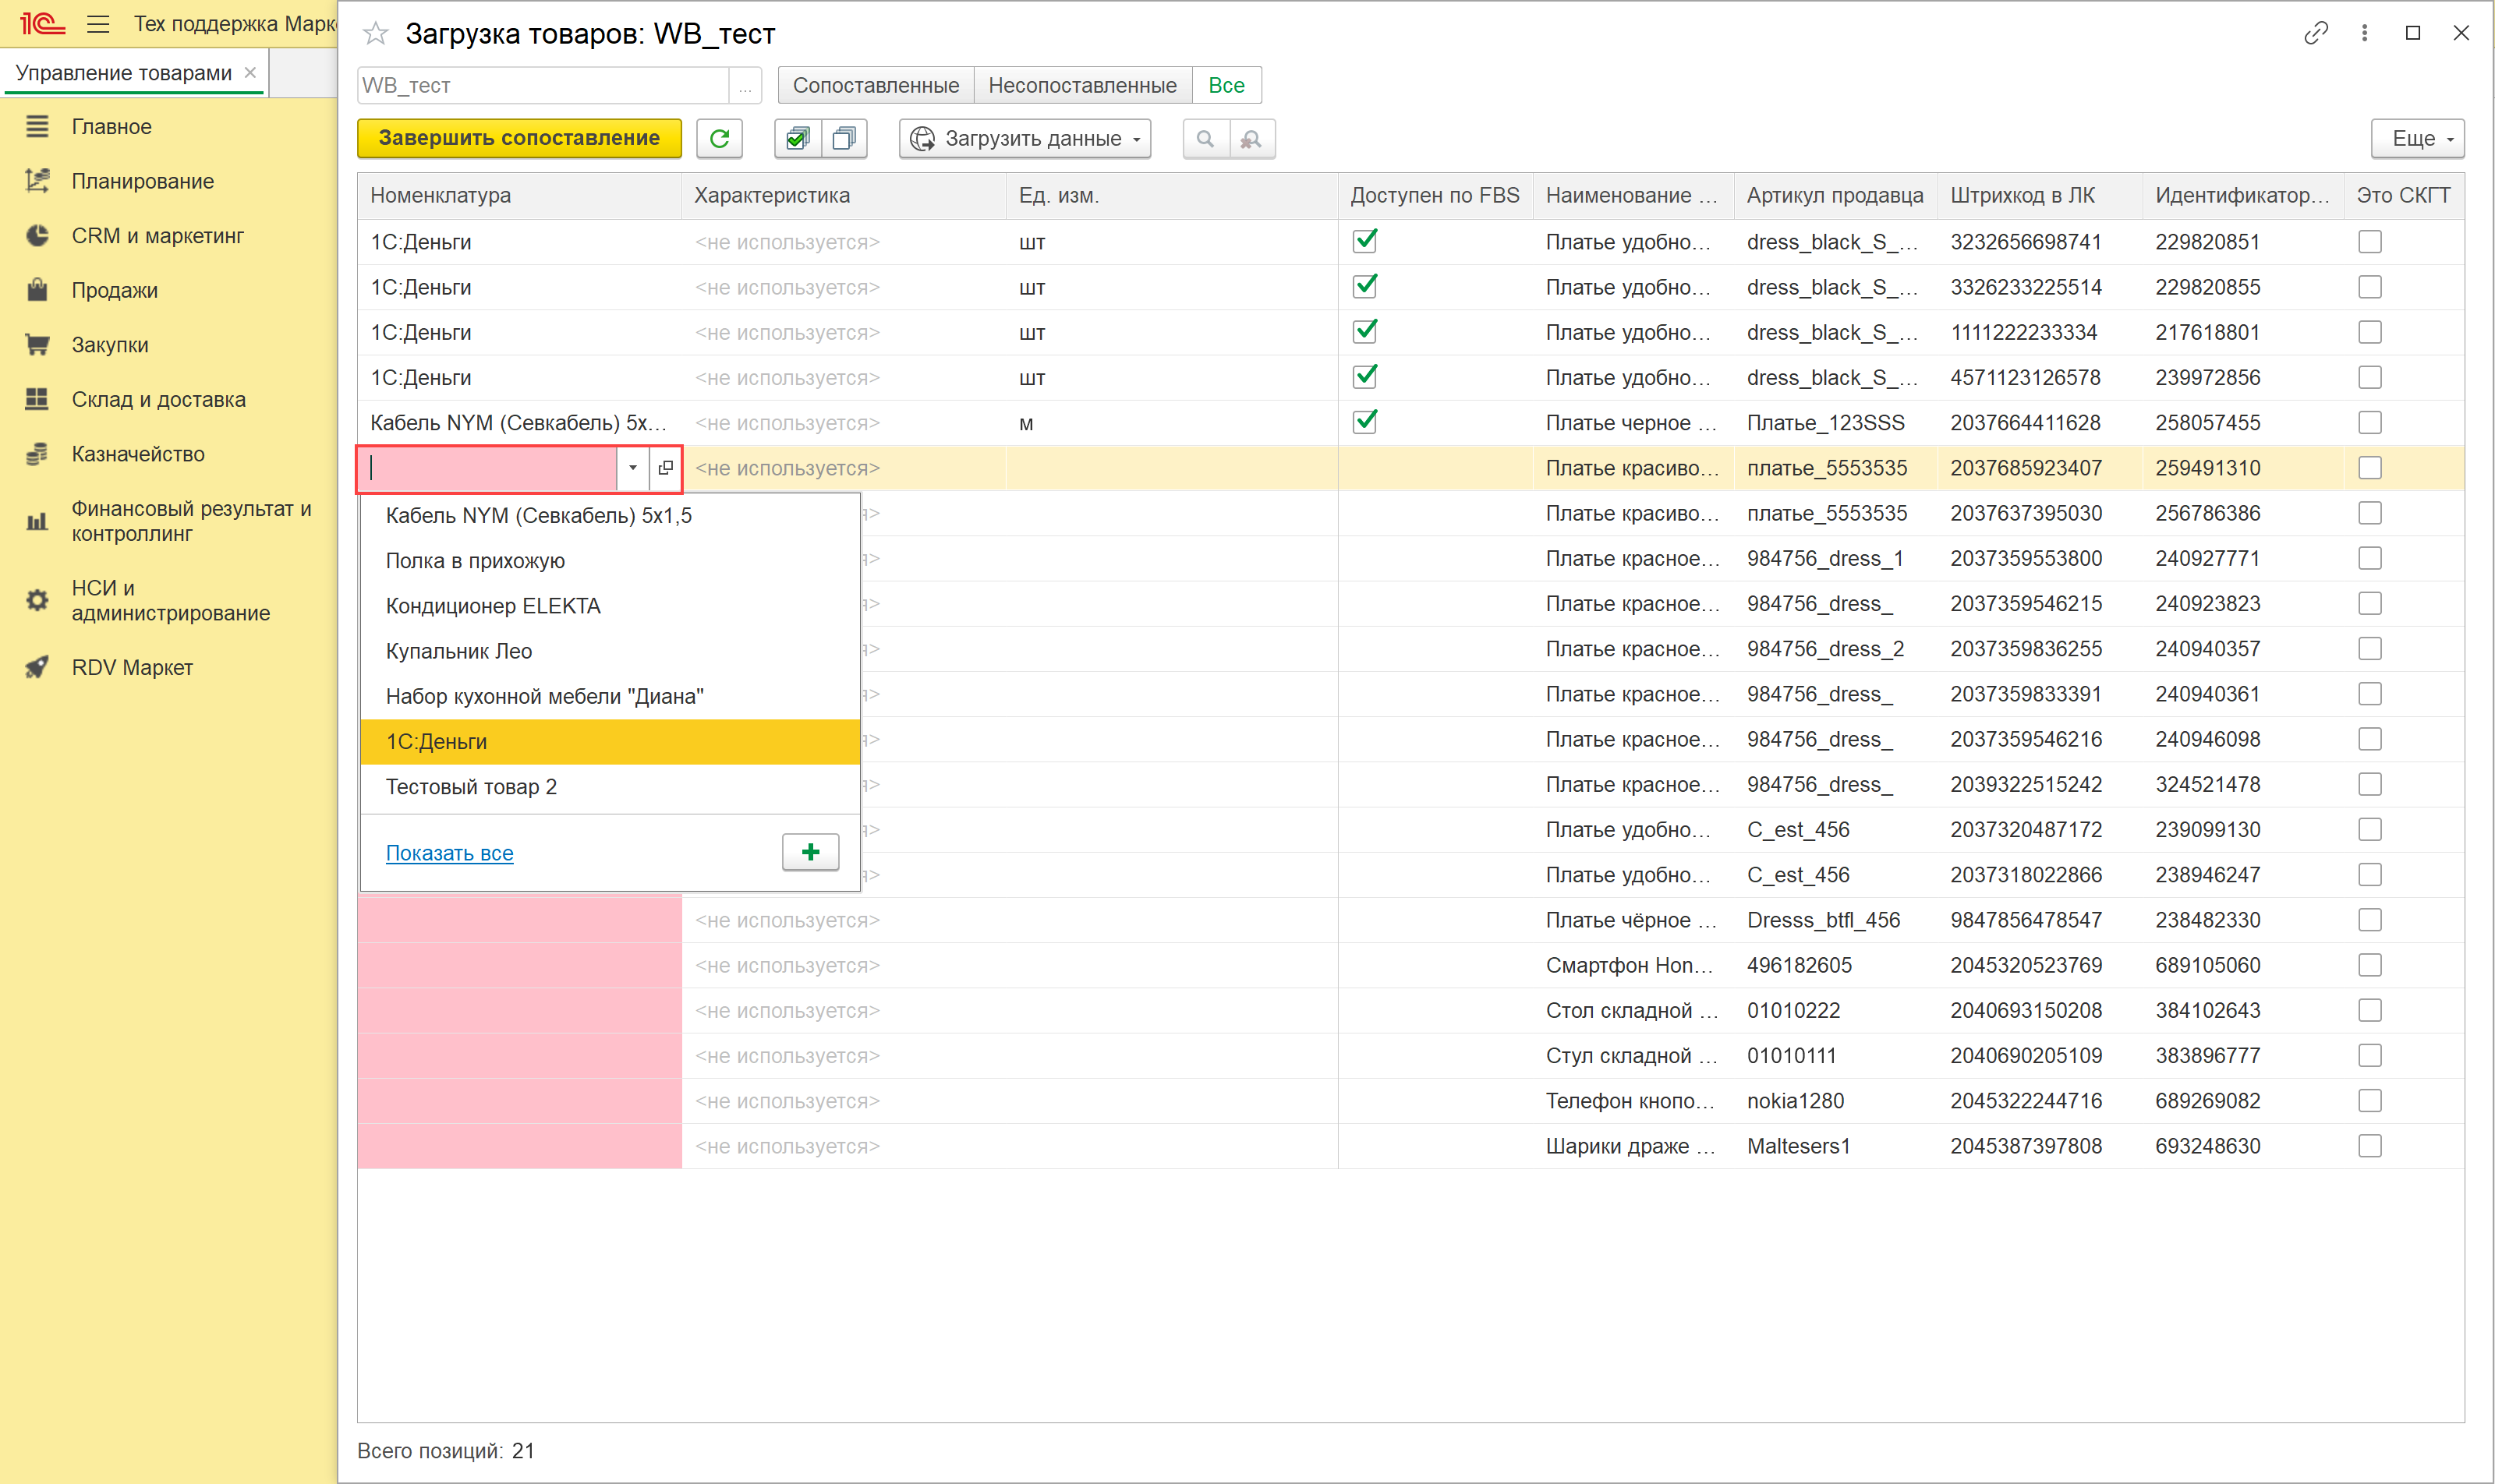This screenshot has height=1484, width=2495.
Task: Click the get link chain icon
Action: click(x=2315, y=34)
